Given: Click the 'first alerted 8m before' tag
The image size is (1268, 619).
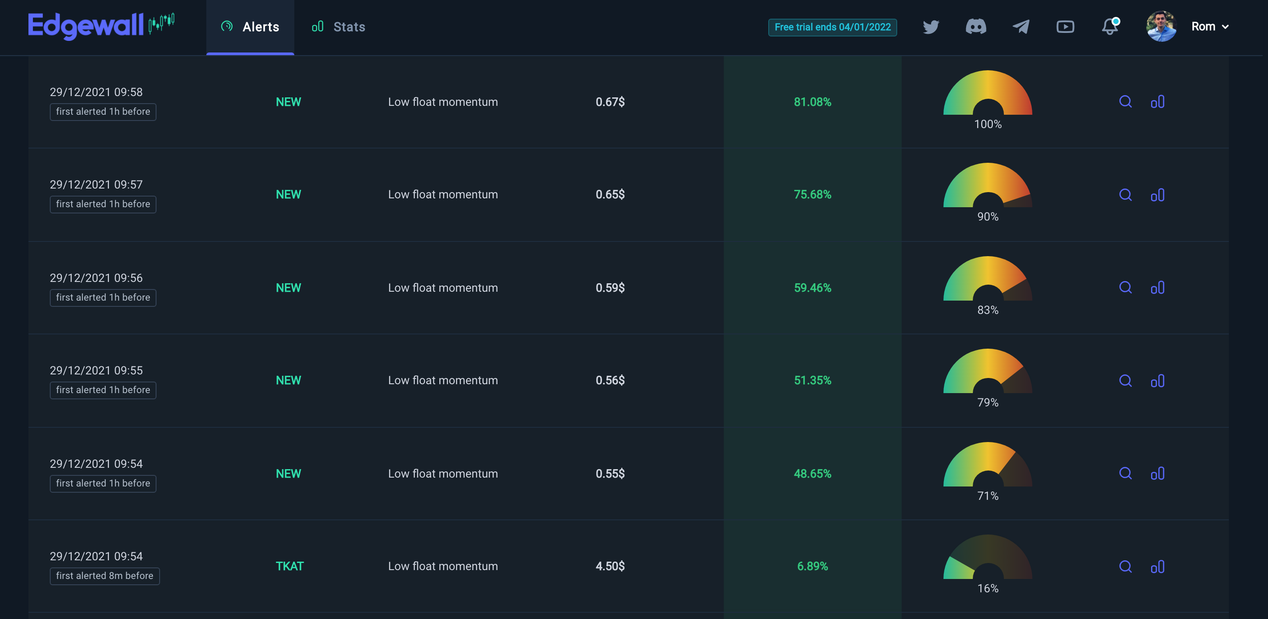Looking at the screenshot, I should click(x=104, y=576).
